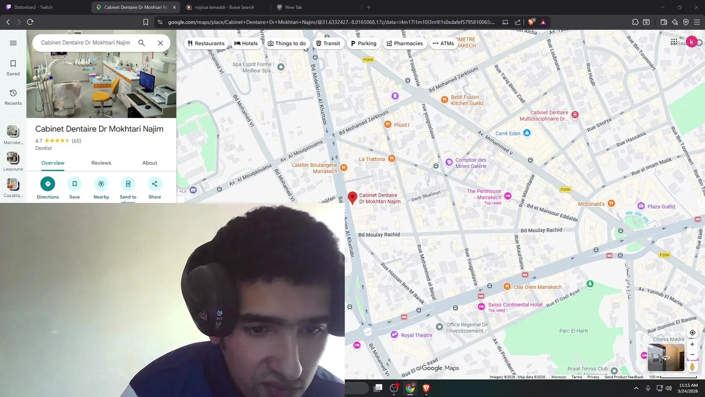This screenshot has height=397, width=705.
Task: Select the Carré Eden shopping marker
Action: (x=527, y=133)
